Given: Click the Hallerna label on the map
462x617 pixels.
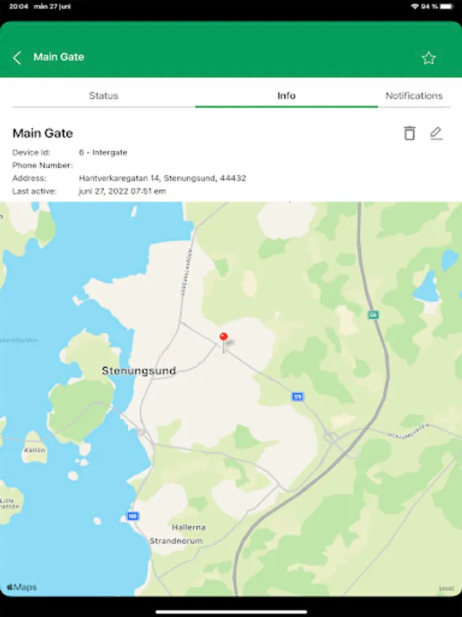Looking at the screenshot, I should pyautogui.click(x=189, y=527).
